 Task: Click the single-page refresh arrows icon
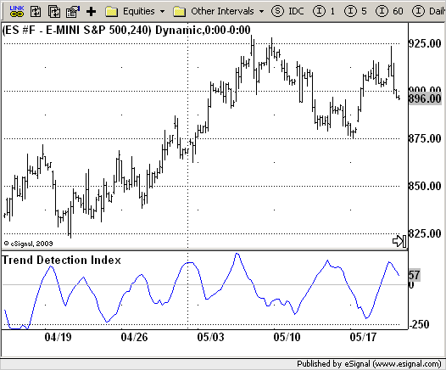click(x=36, y=12)
